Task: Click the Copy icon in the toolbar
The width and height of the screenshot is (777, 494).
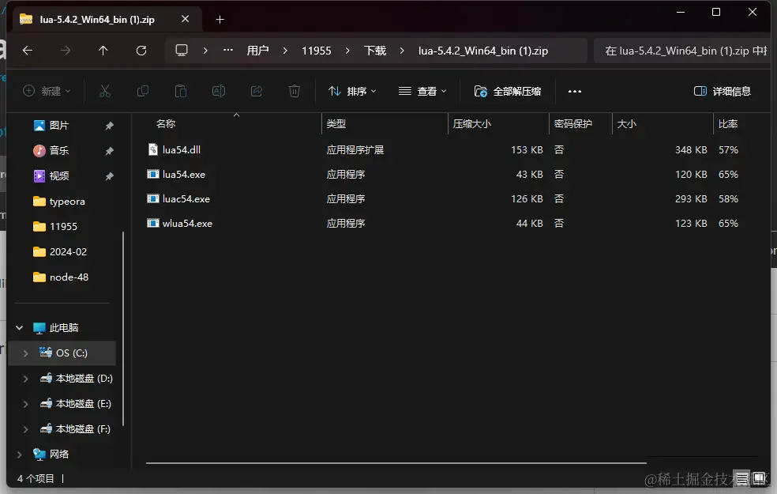Action: point(143,91)
